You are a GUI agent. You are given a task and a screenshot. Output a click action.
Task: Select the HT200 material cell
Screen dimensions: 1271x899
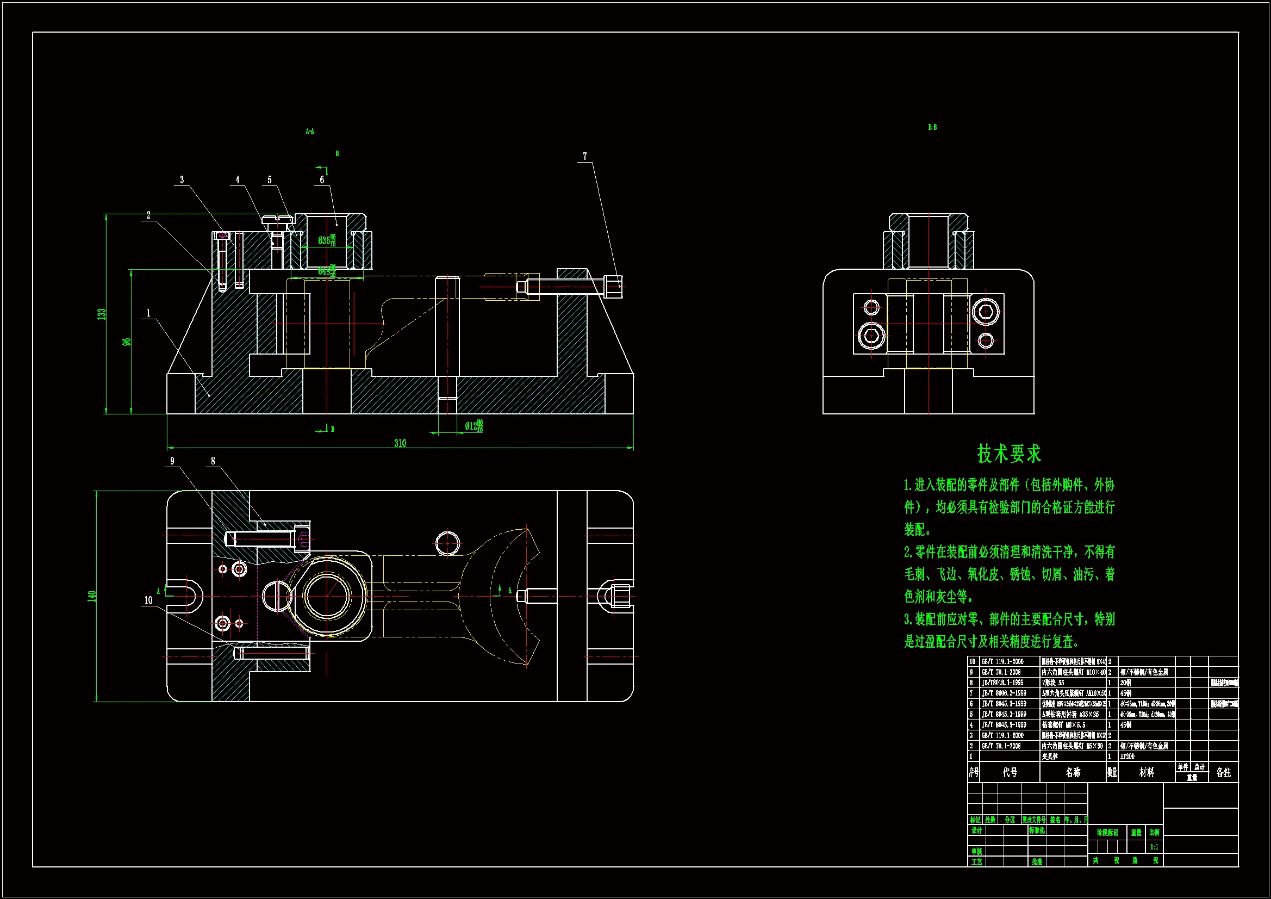point(1127,757)
